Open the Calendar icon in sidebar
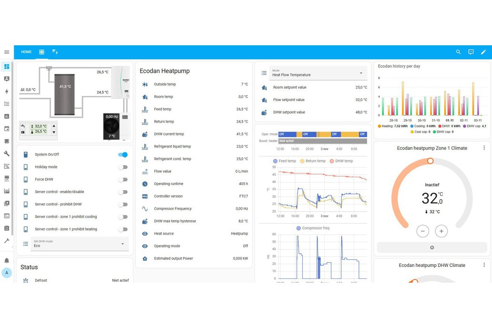 pos(7,129)
